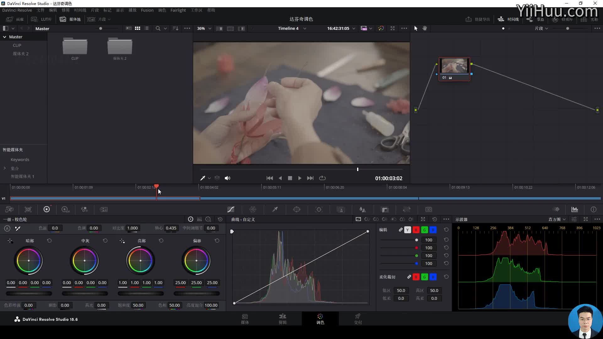Open the Information panel icon
Screen dimensions: 603x339
pyautogui.click(x=593, y=209)
